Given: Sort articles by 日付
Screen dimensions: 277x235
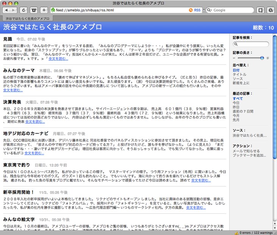Looking at the screenshot, I should [236, 70].
